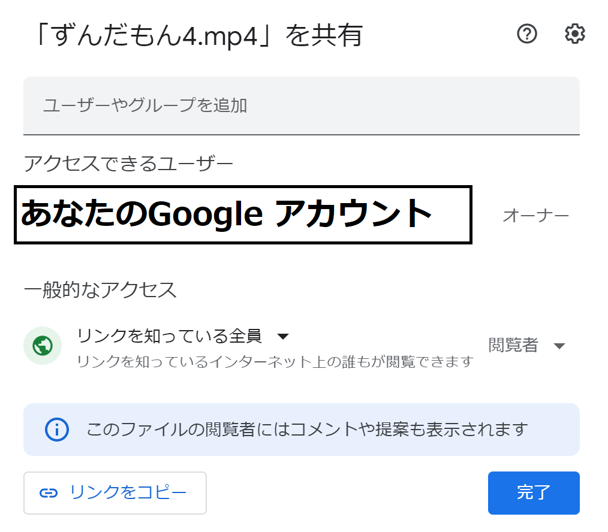Image resolution: width=608 pixels, height=532 pixels.
Task: Focus the ユーザーやグループを追加 field
Action: 301,106
